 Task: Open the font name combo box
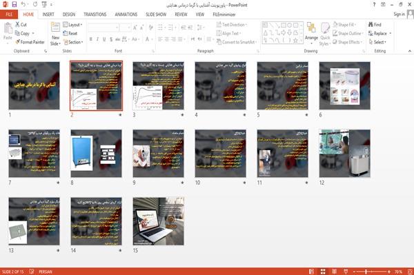(x=103, y=28)
